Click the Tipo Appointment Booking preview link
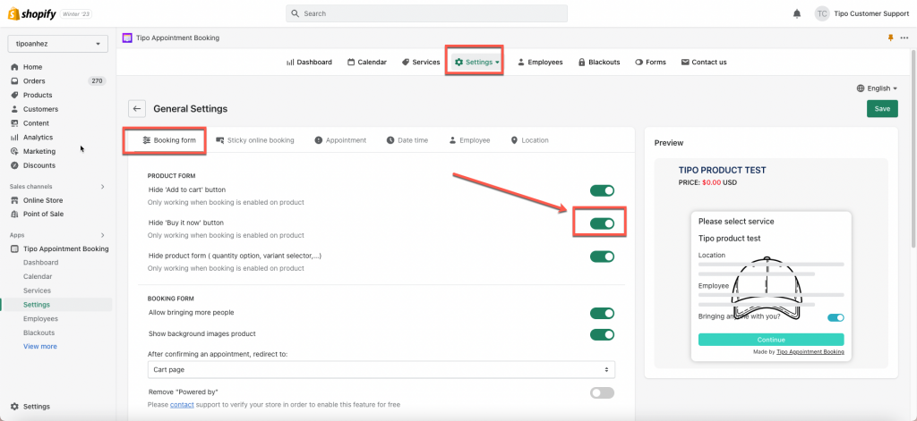 point(810,352)
